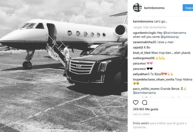Image resolution: width=193 pixels, height=132 pixels.
Task: Follow karimbenzema with the blue Seguir button
Action: point(188,8)
